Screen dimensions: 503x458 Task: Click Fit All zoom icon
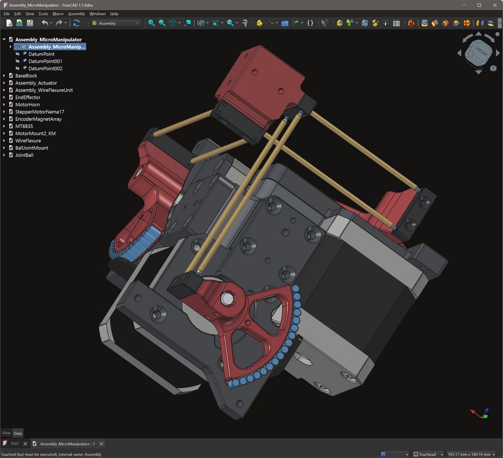pyautogui.click(x=152, y=23)
